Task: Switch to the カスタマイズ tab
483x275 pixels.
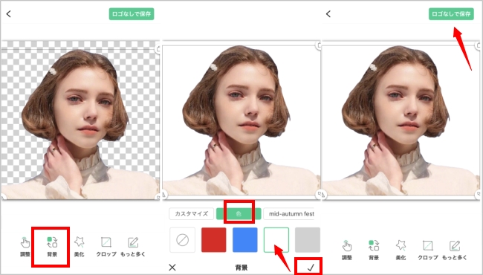Action: [191, 214]
